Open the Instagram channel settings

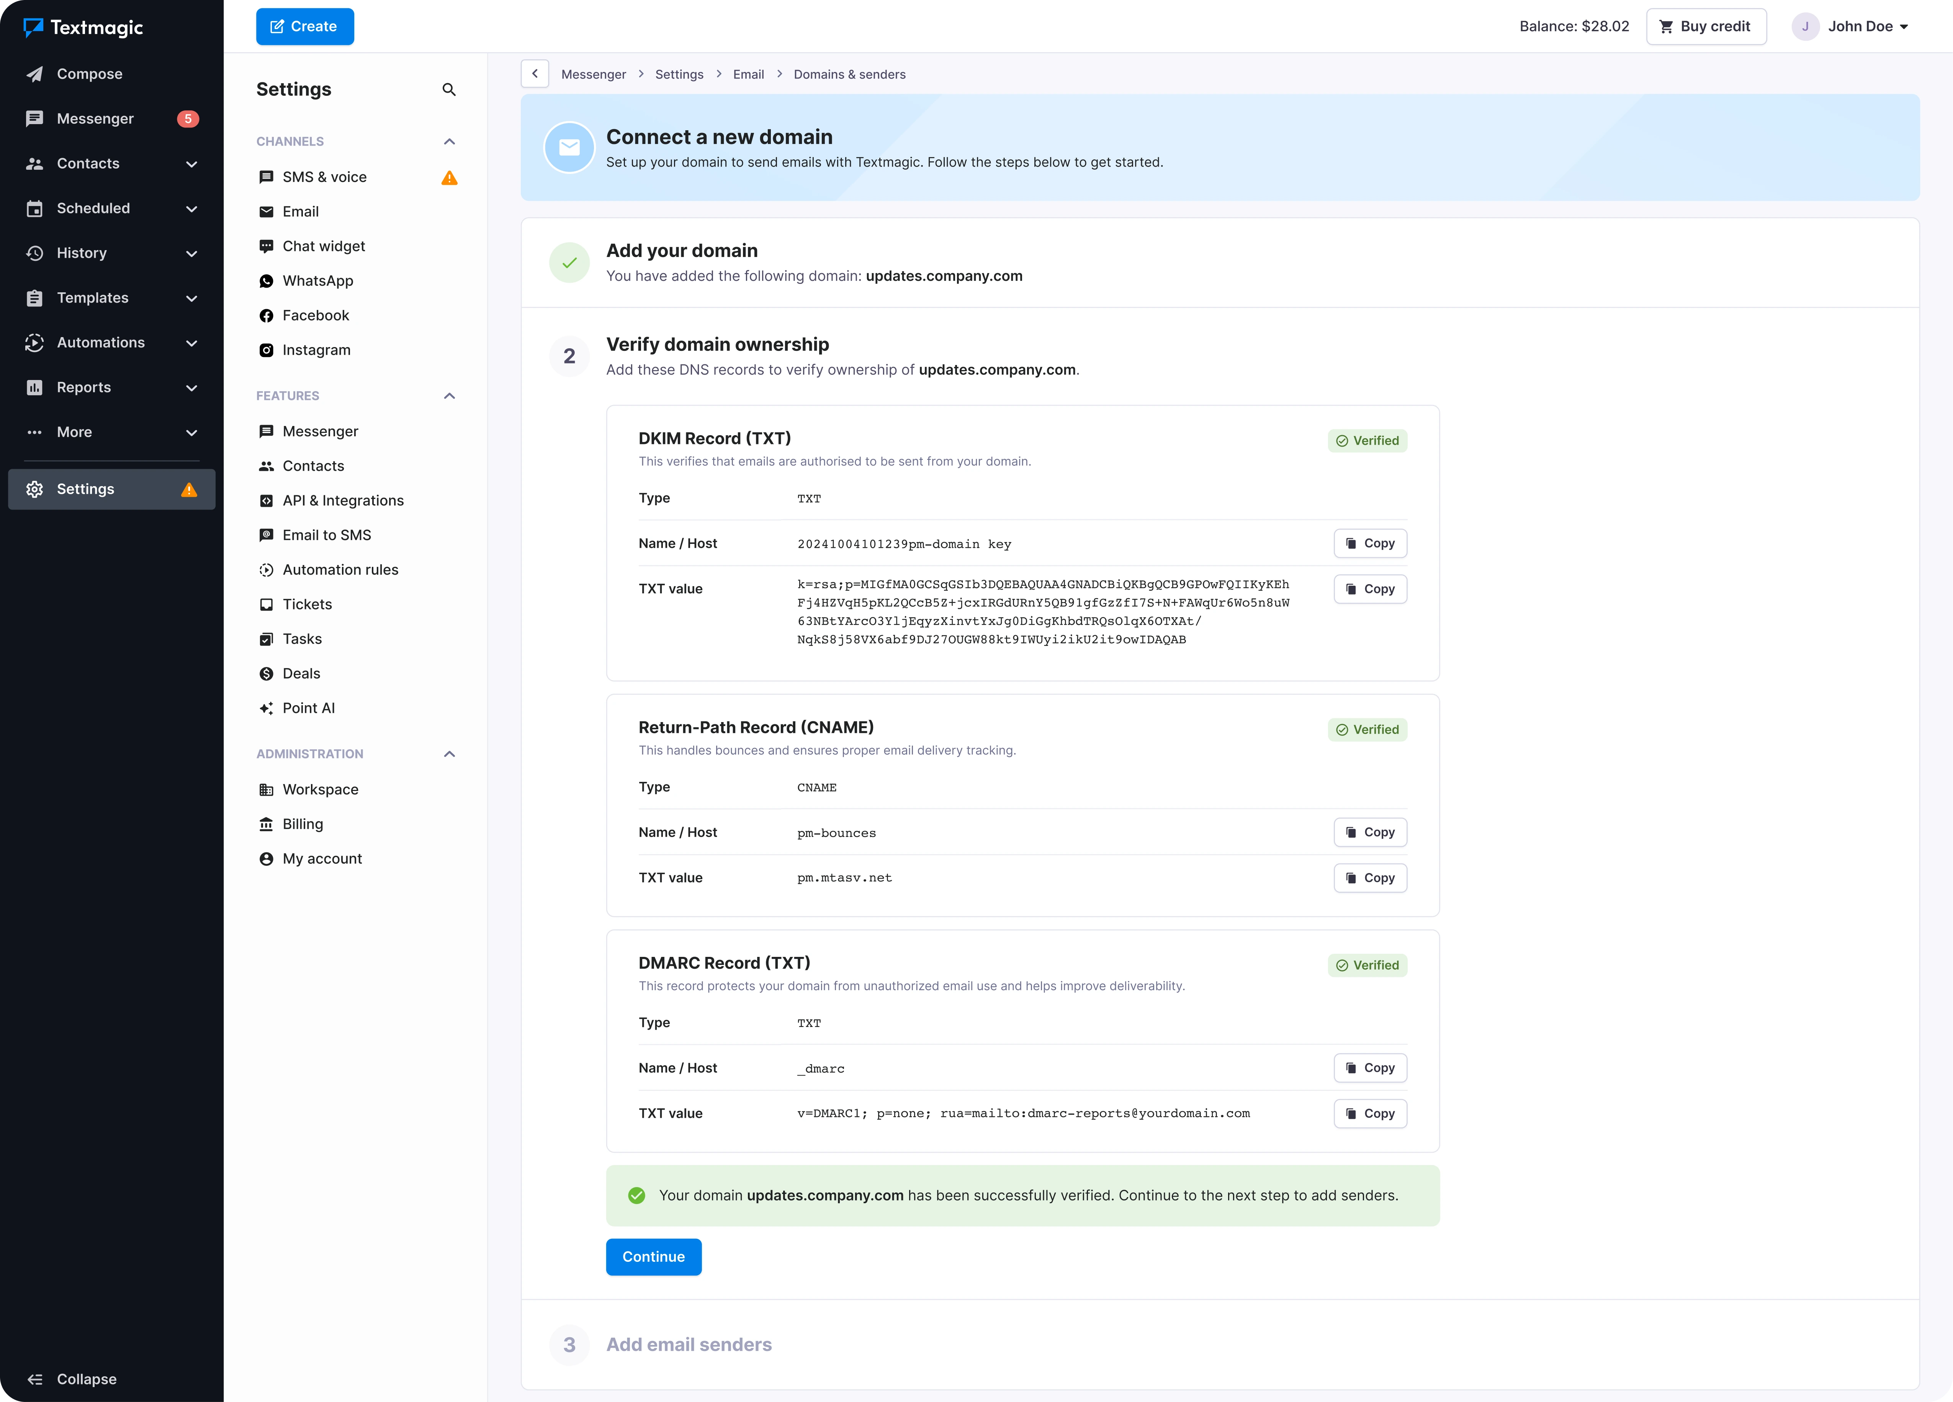(x=316, y=350)
